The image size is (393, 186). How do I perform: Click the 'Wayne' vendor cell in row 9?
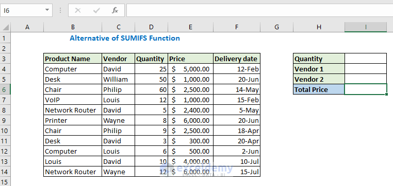[x=118, y=120]
